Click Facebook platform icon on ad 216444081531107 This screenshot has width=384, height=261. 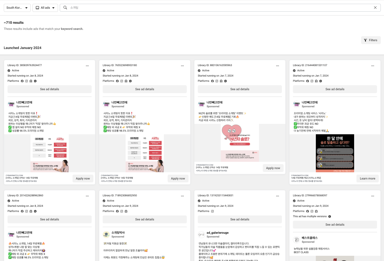tap(307, 81)
